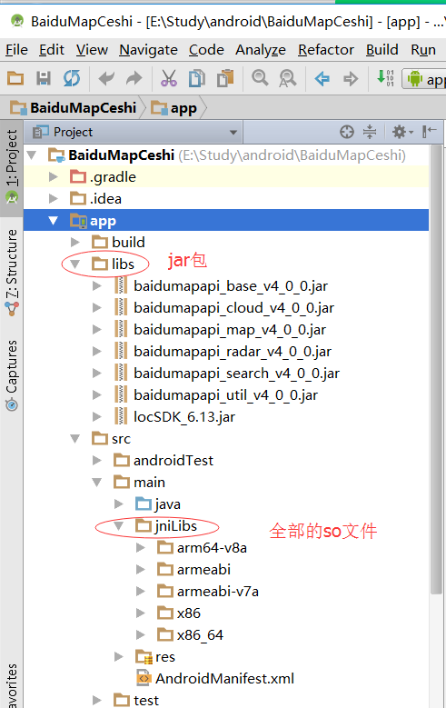Image resolution: width=446 pixels, height=708 pixels.
Task: Open the Favorites side tab
Action: (x=12, y=685)
